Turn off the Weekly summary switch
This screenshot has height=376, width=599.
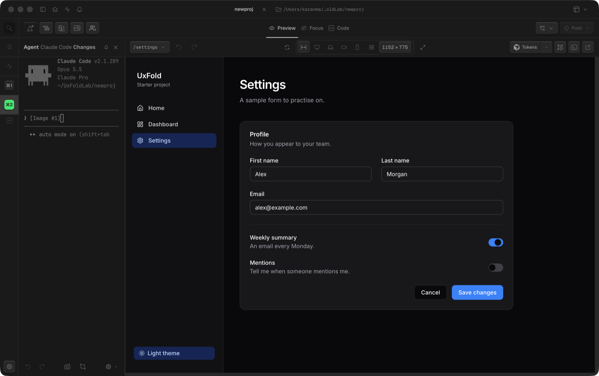(x=496, y=242)
